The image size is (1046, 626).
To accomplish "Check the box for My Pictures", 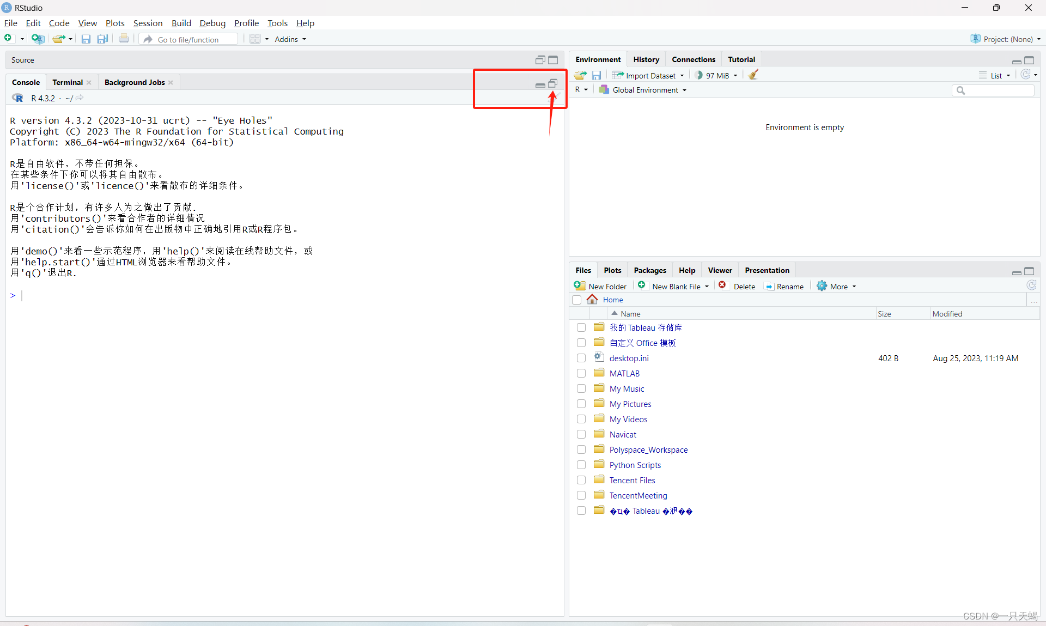I will point(581,404).
